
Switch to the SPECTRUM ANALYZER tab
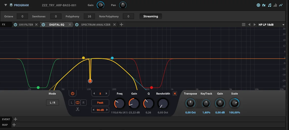point(96,25)
